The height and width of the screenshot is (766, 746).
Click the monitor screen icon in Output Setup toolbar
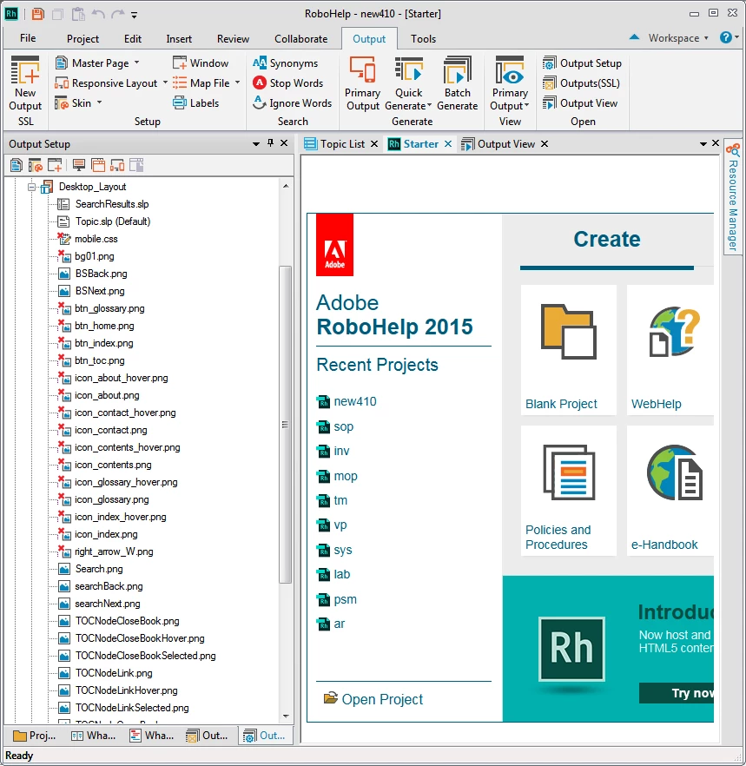coord(79,166)
